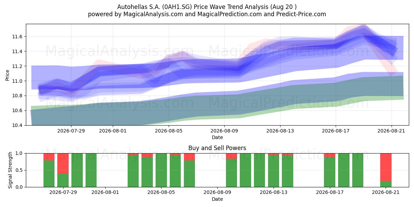Click the 2026-08-09 date tick on price chart
The height and width of the screenshot is (207, 414).
pos(224,131)
